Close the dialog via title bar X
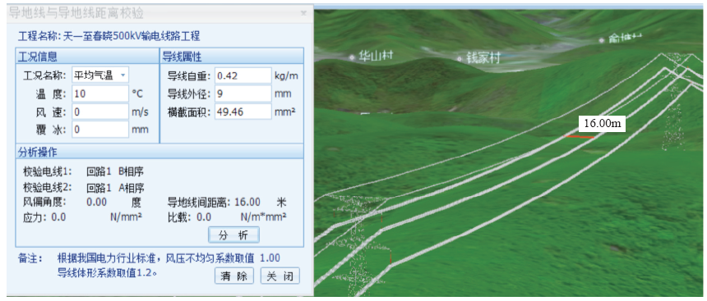Viewport: 707px width, 301px height. pyautogui.click(x=304, y=13)
